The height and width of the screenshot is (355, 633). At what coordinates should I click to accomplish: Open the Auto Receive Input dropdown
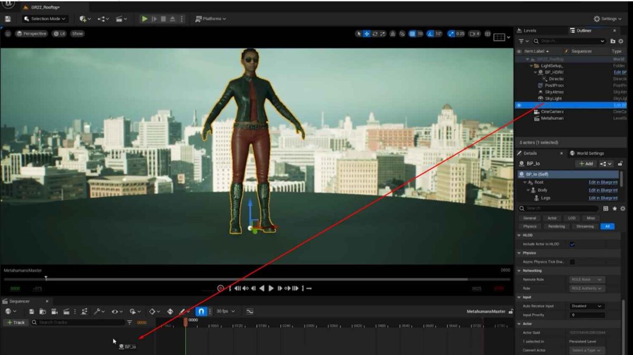(x=587, y=306)
